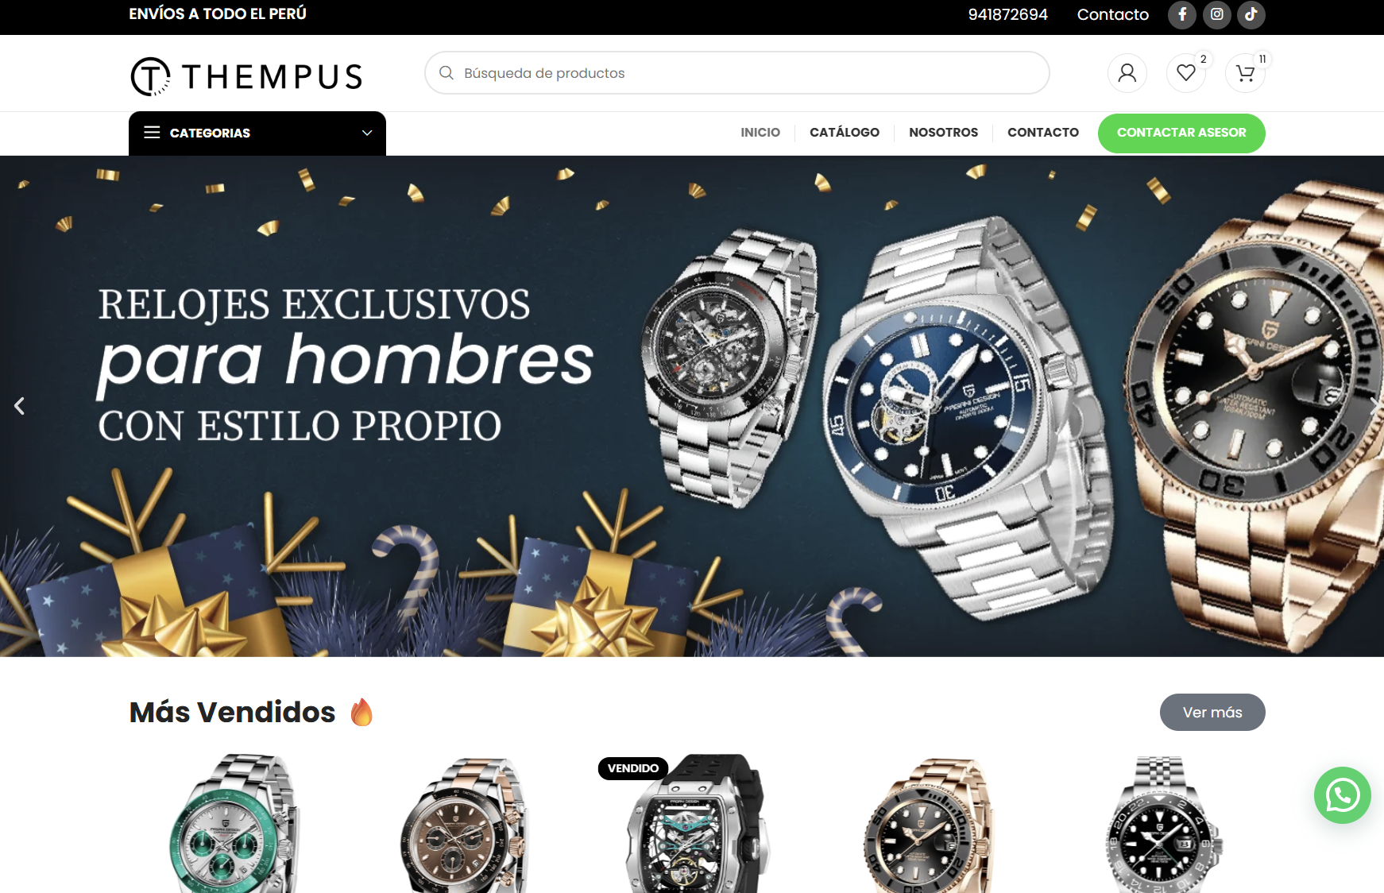
Task: Click the Thempus logo
Action: tap(246, 76)
